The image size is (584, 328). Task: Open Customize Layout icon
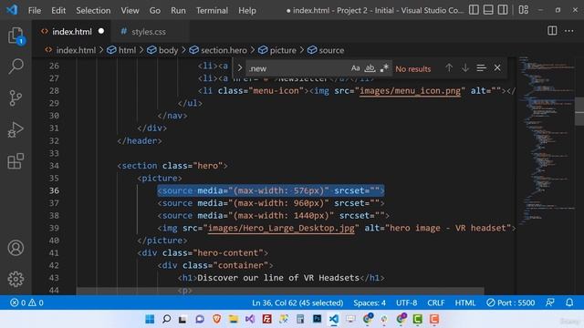pos(524,10)
